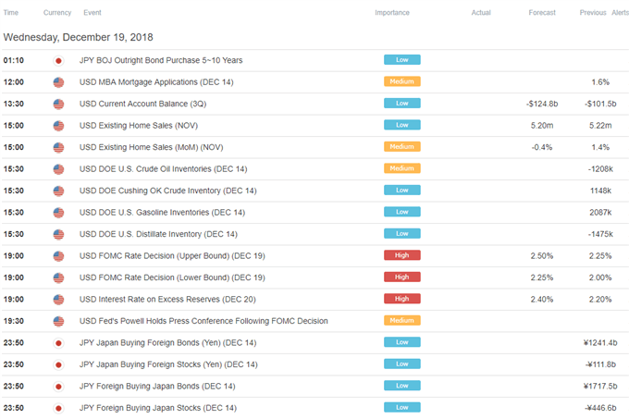The height and width of the screenshot is (419, 629).
Task: Sort by the Currency column header
Action: (57, 12)
